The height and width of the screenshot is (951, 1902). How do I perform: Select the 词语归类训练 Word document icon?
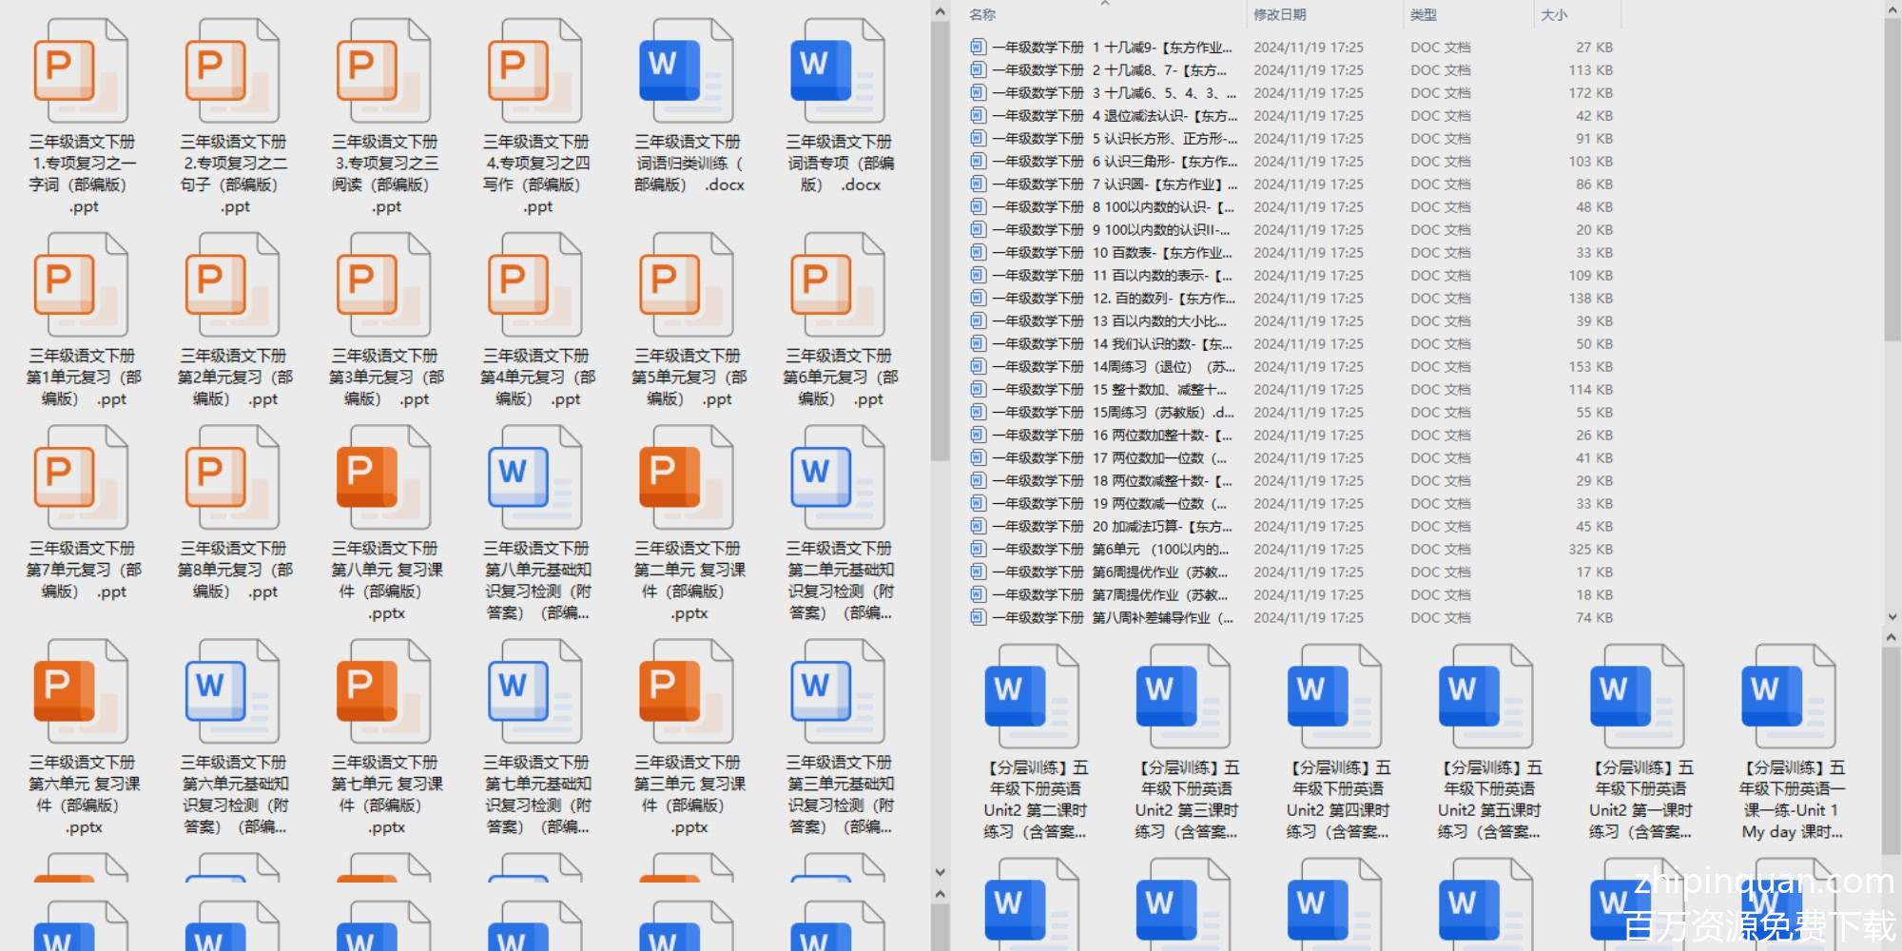pos(687,71)
